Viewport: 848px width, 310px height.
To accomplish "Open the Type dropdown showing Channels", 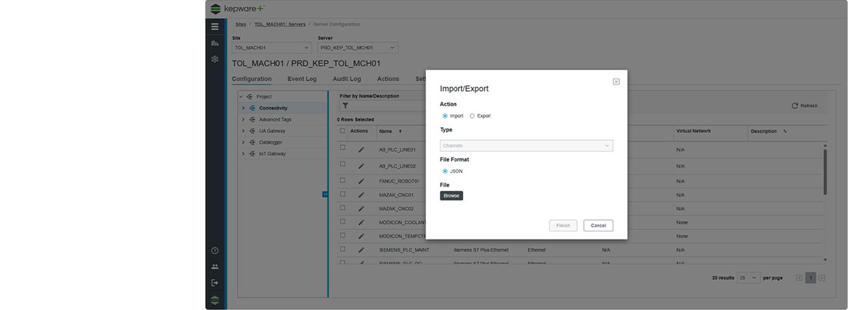I will click(526, 146).
